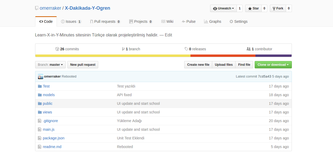Open the 'Yükleme Adağı' commit message
This screenshot has width=333, height=153.
[x=129, y=121]
